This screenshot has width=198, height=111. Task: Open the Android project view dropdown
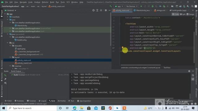(x=11, y=10)
